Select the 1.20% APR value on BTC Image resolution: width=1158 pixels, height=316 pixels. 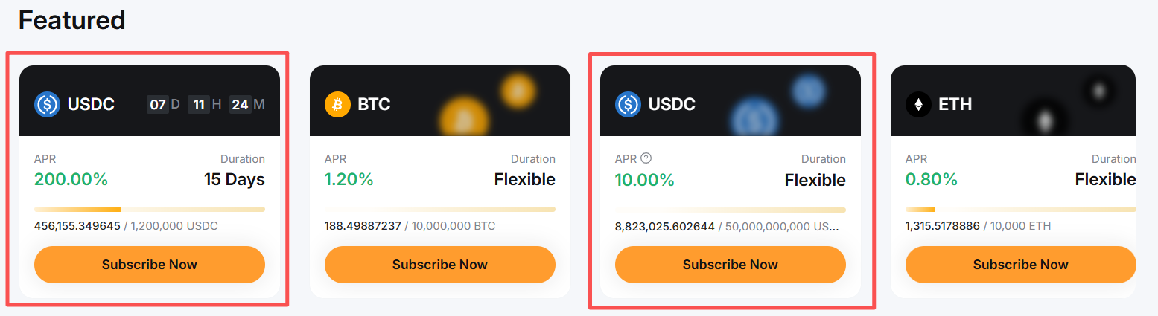click(349, 180)
